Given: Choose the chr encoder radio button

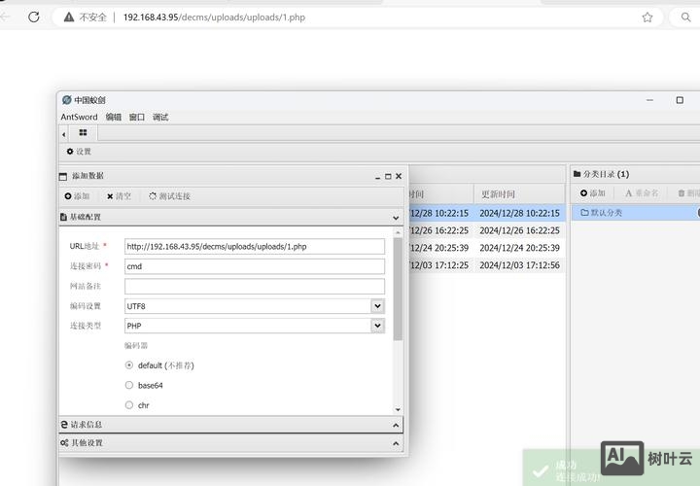Looking at the screenshot, I should pyautogui.click(x=129, y=404).
